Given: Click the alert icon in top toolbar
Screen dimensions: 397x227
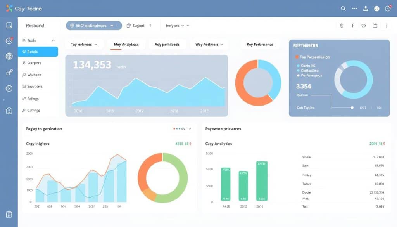Looking at the screenshot, I should click(x=342, y=26).
